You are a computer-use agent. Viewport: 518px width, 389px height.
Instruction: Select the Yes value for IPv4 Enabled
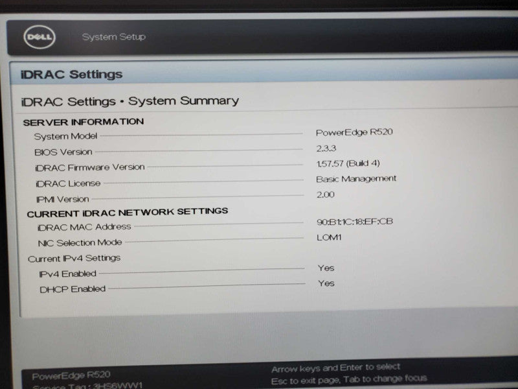click(326, 268)
